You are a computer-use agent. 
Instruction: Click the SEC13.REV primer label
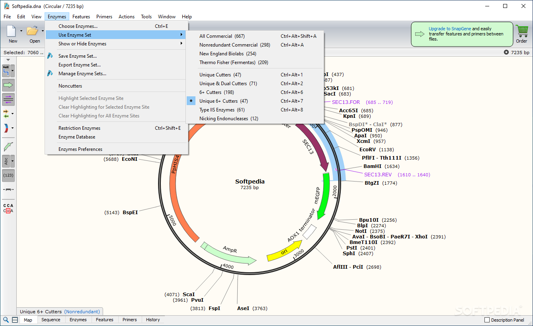[x=378, y=175]
